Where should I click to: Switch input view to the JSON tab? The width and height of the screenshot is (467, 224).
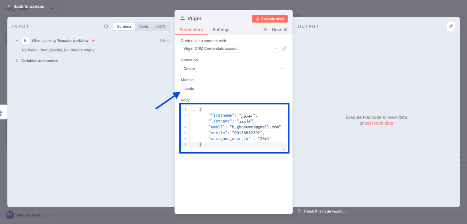pyautogui.click(x=160, y=27)
